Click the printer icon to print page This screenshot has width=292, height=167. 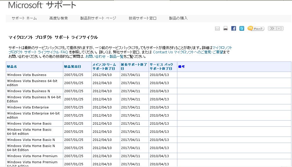226,28
